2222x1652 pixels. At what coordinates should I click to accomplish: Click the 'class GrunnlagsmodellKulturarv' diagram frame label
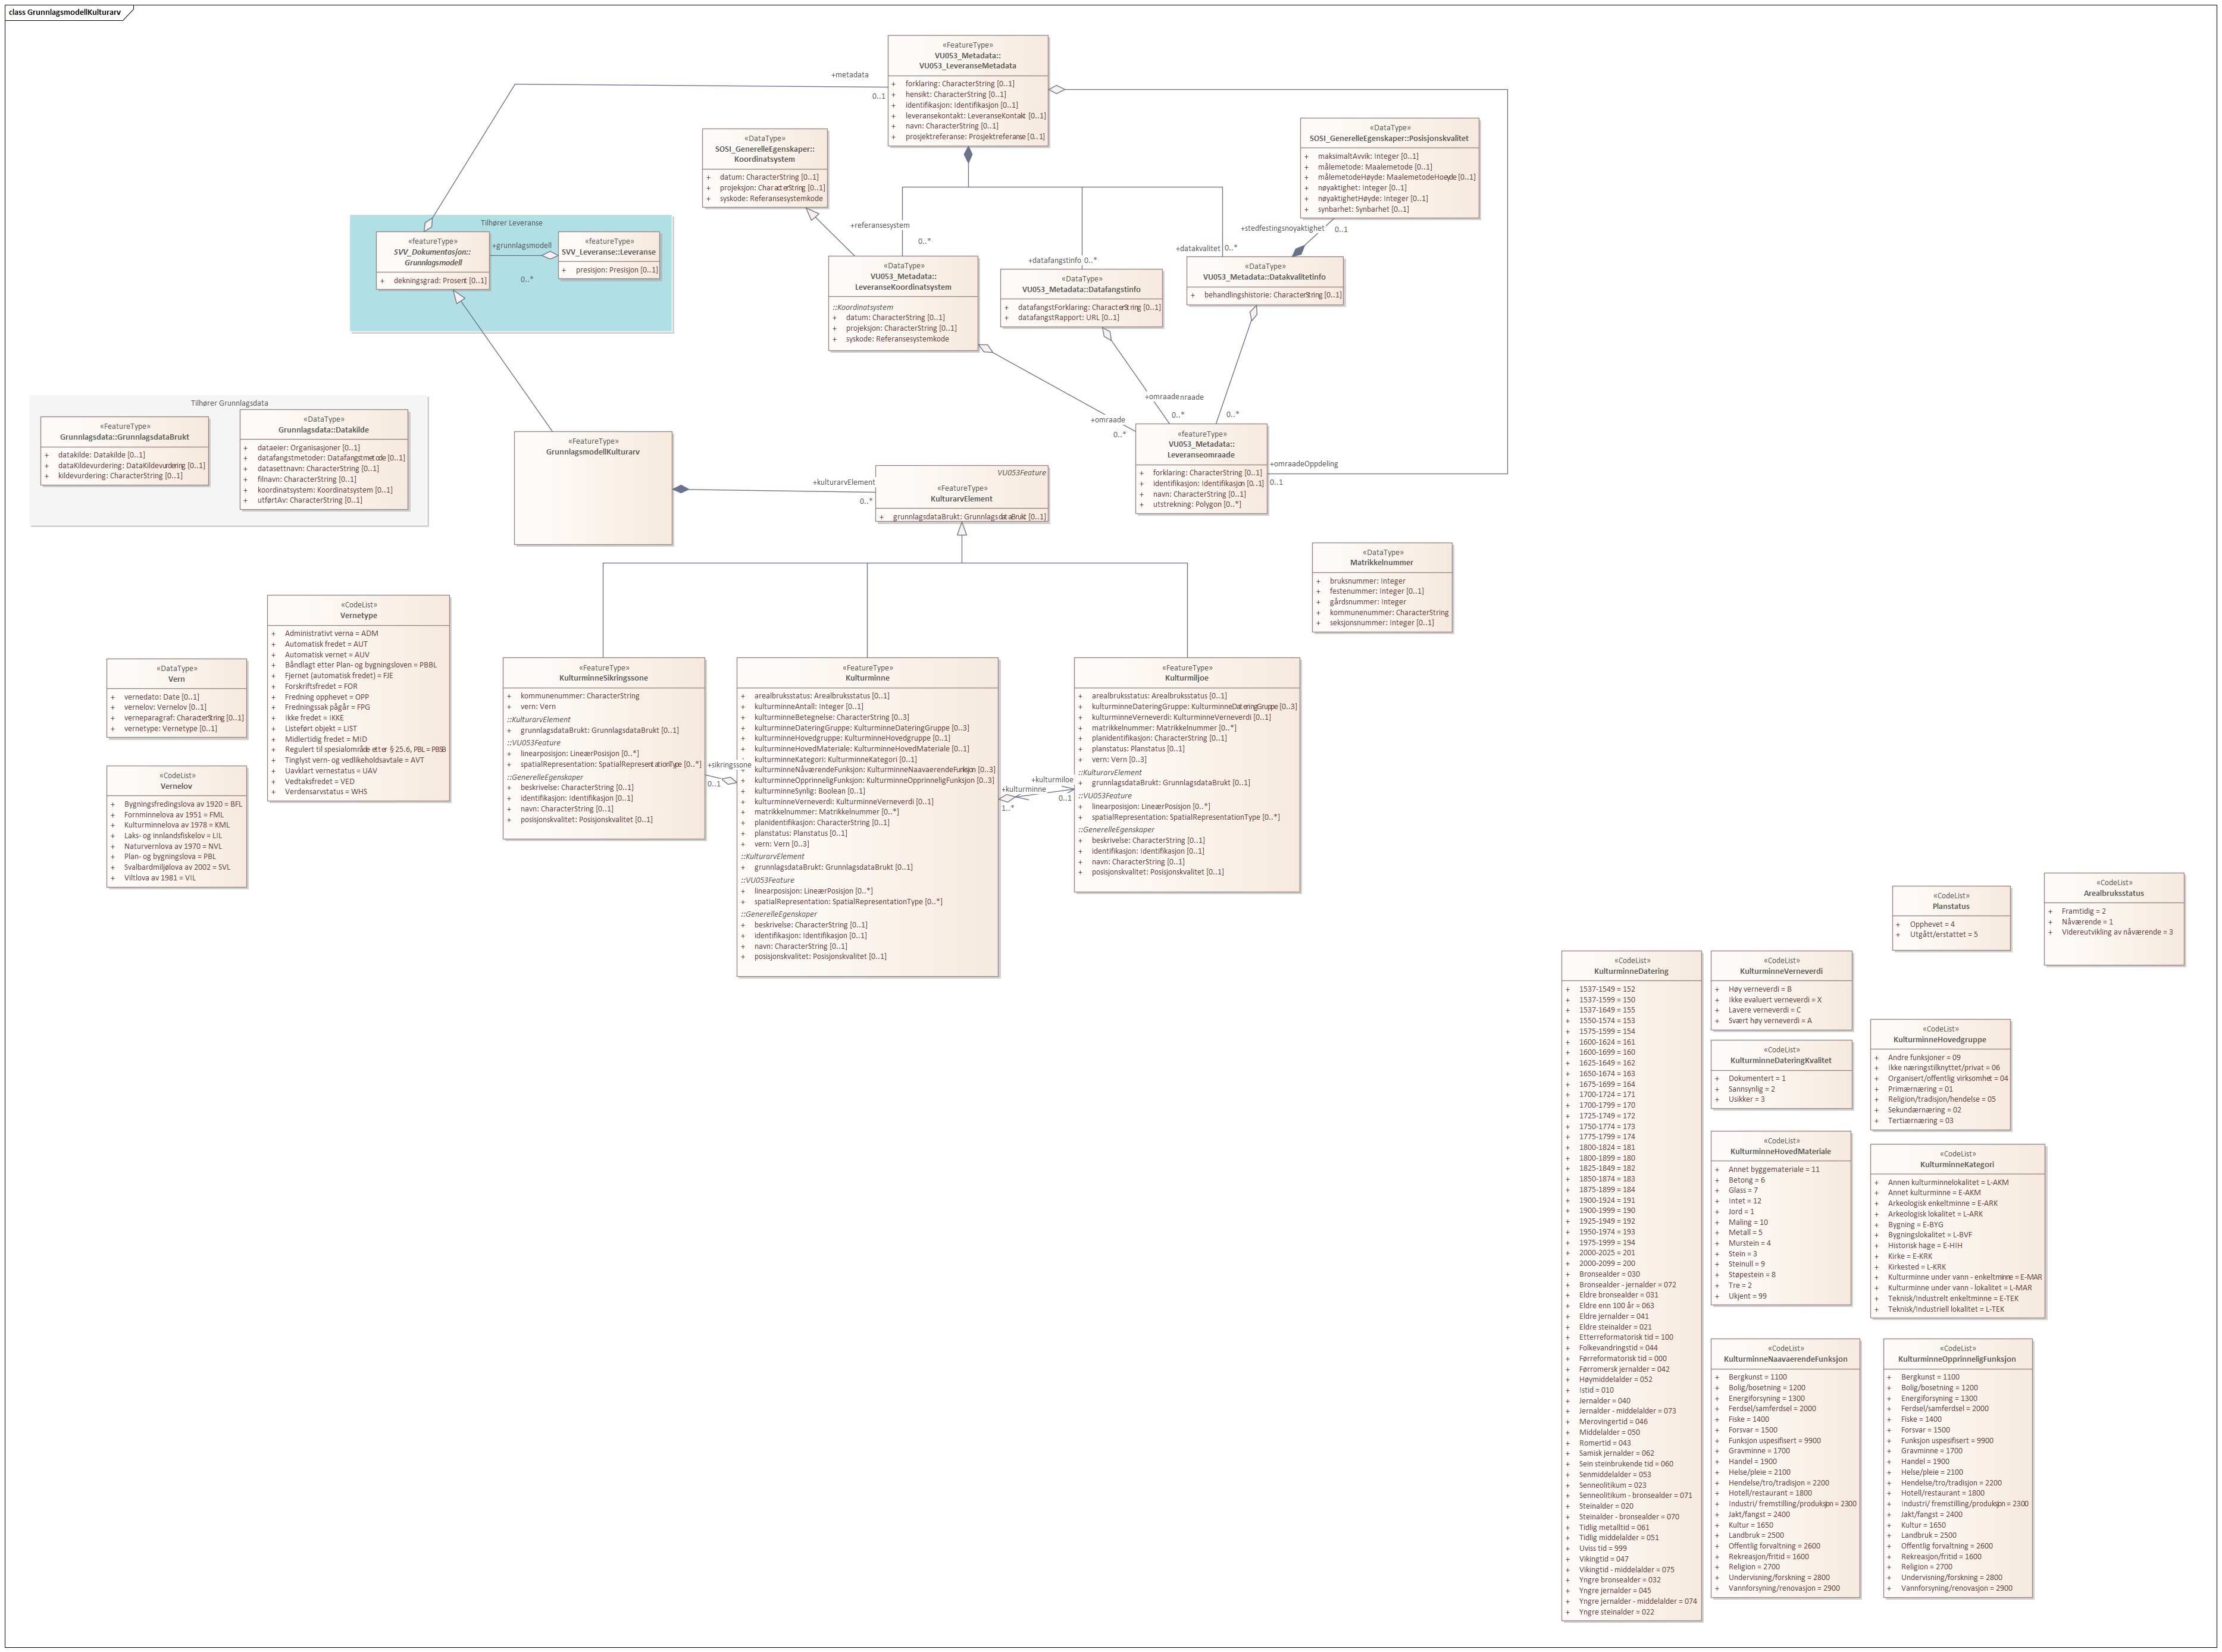65,12
